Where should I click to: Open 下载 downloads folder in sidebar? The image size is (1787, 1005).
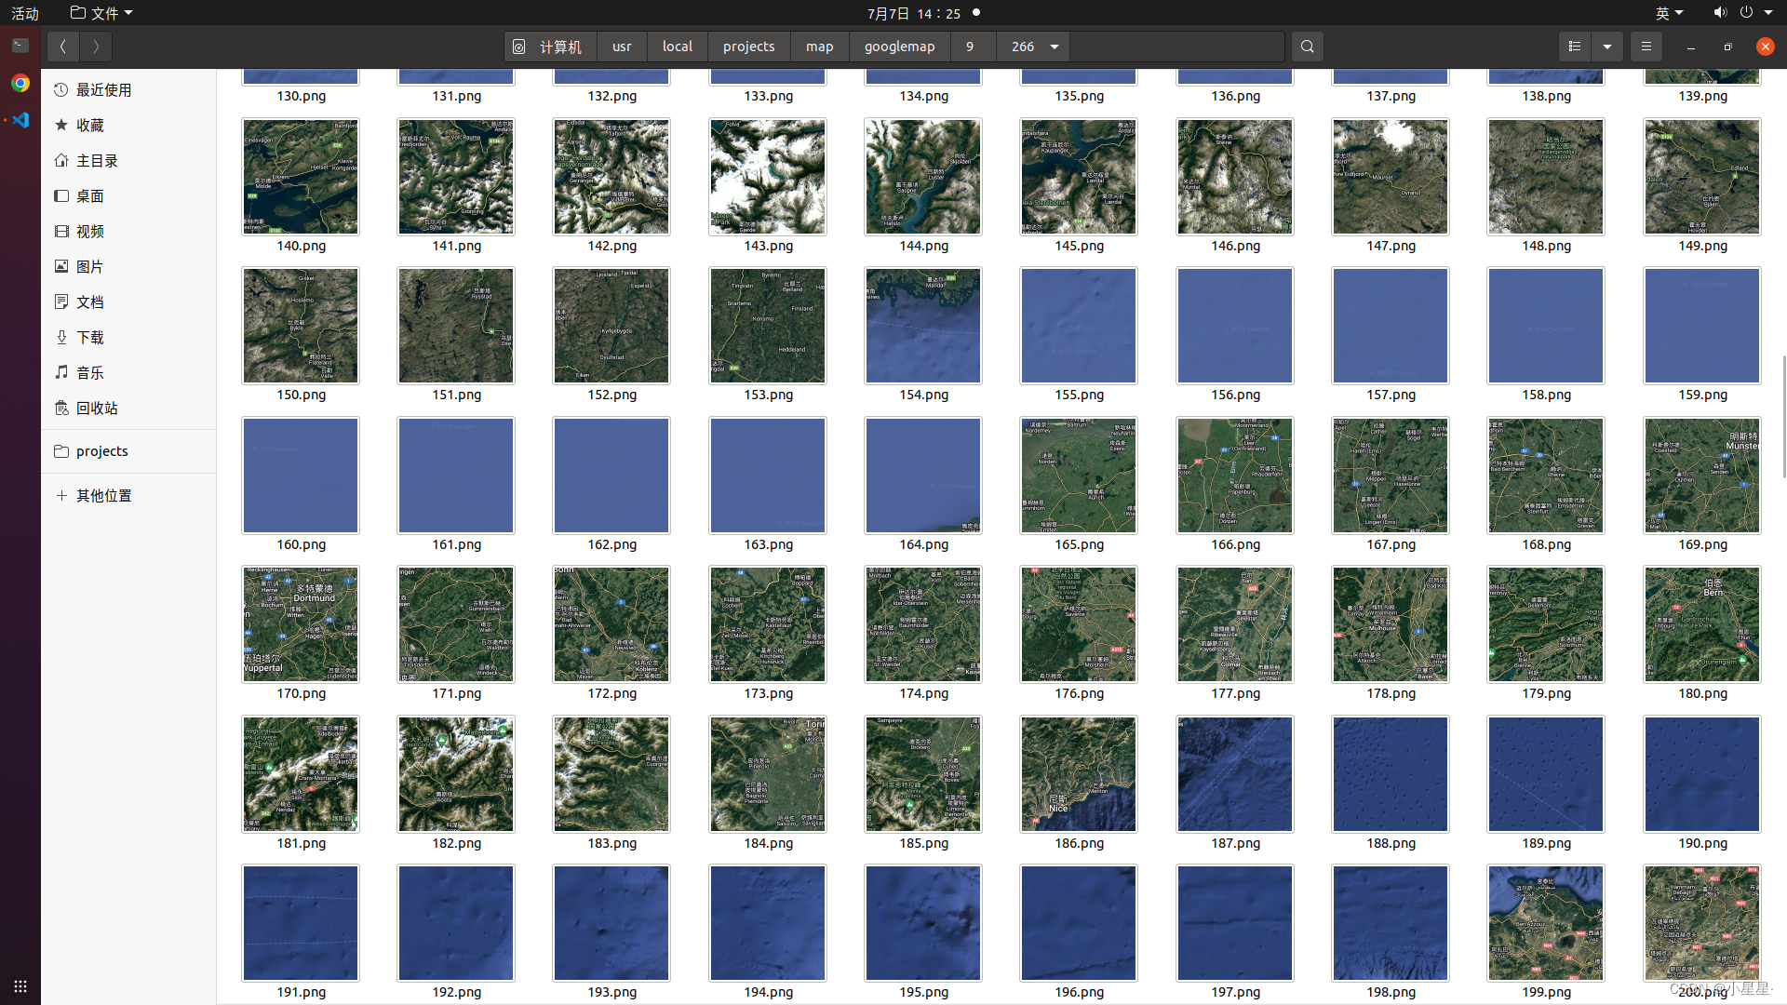[128, 337]
